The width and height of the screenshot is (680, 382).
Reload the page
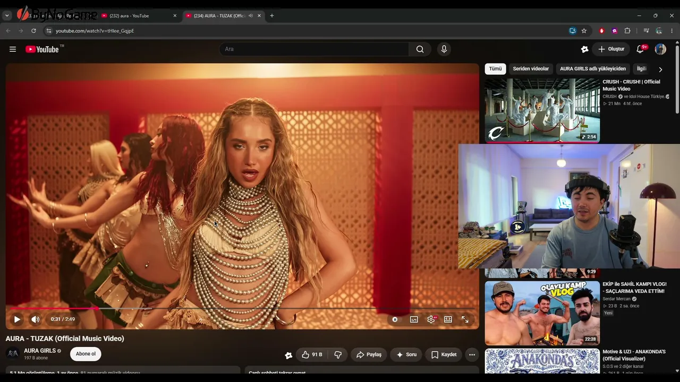tap(33, 31)
